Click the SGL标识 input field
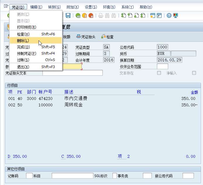 pyautogui.click(x=114, y=176)
